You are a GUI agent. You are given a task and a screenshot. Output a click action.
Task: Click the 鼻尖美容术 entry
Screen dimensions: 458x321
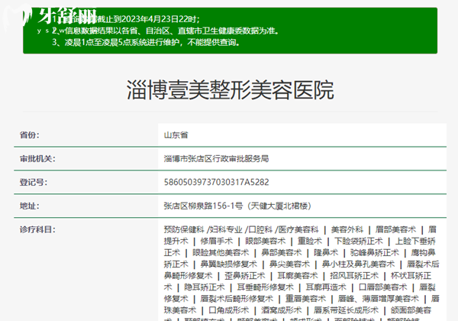click(289, 264)
